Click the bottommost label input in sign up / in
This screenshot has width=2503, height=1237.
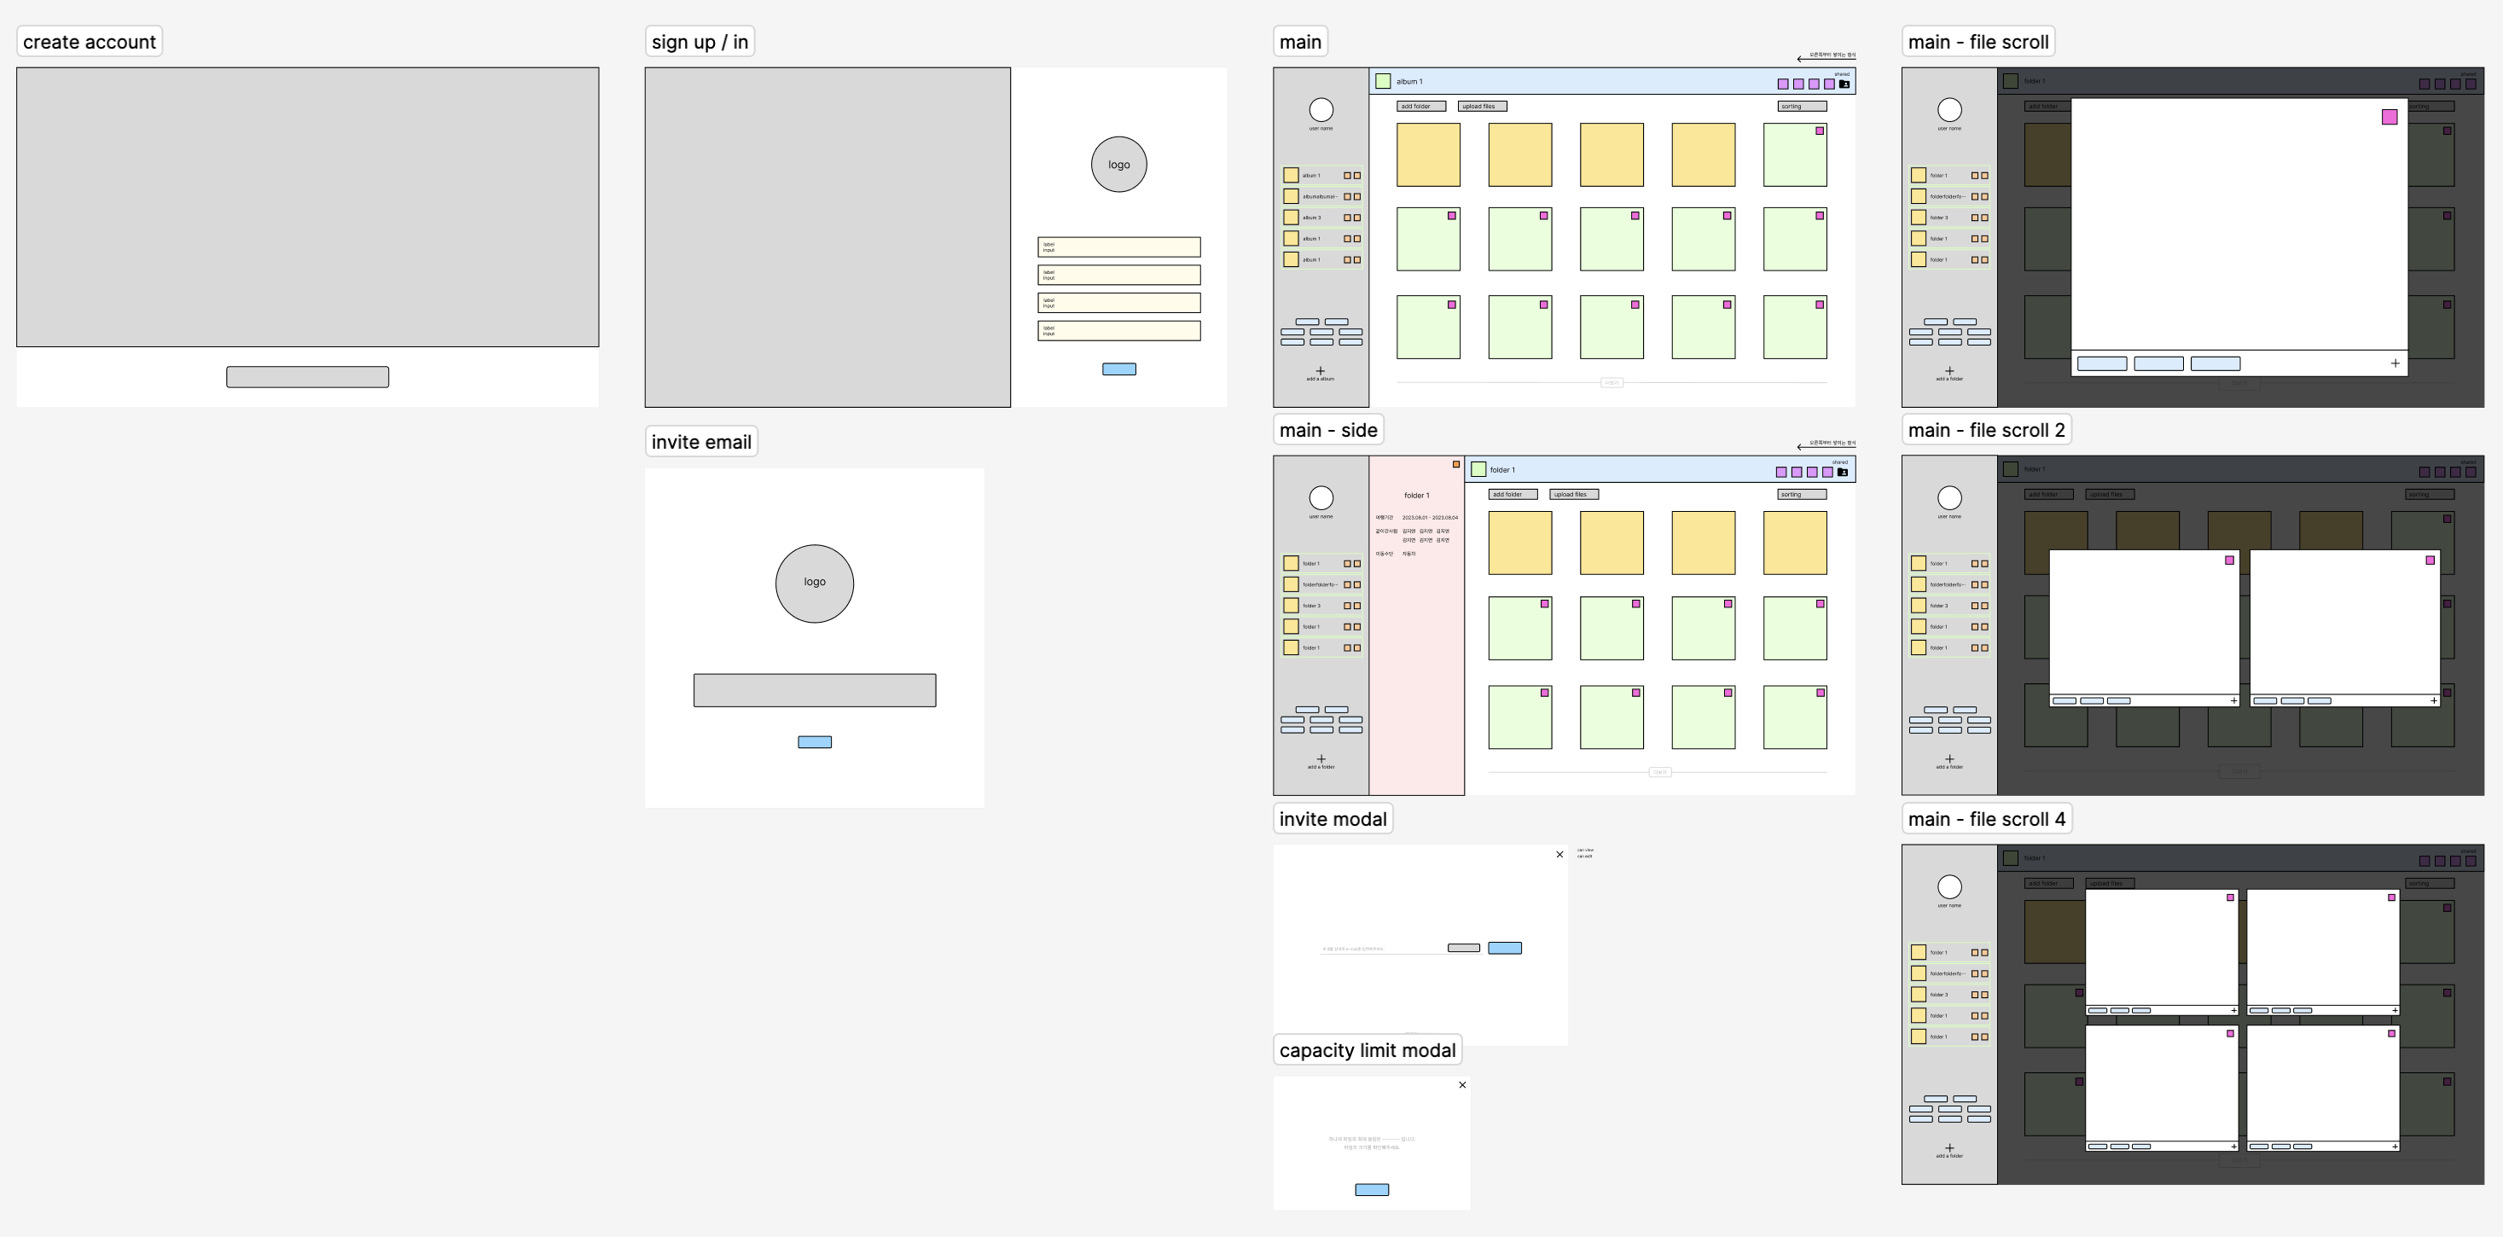(x=1118, y=330)
